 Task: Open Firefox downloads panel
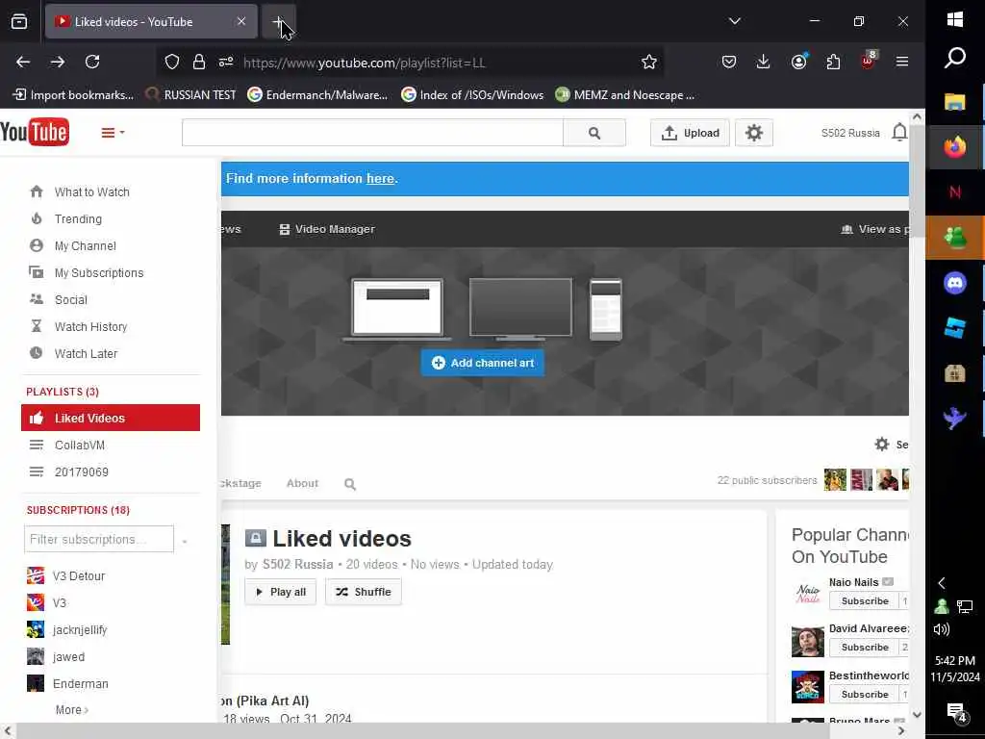pos(763,62)
